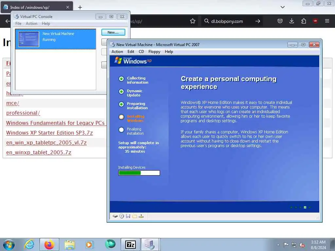Launch Internet Explorer from the taskbar
This screenshot has width=335, height=251.
29,244
